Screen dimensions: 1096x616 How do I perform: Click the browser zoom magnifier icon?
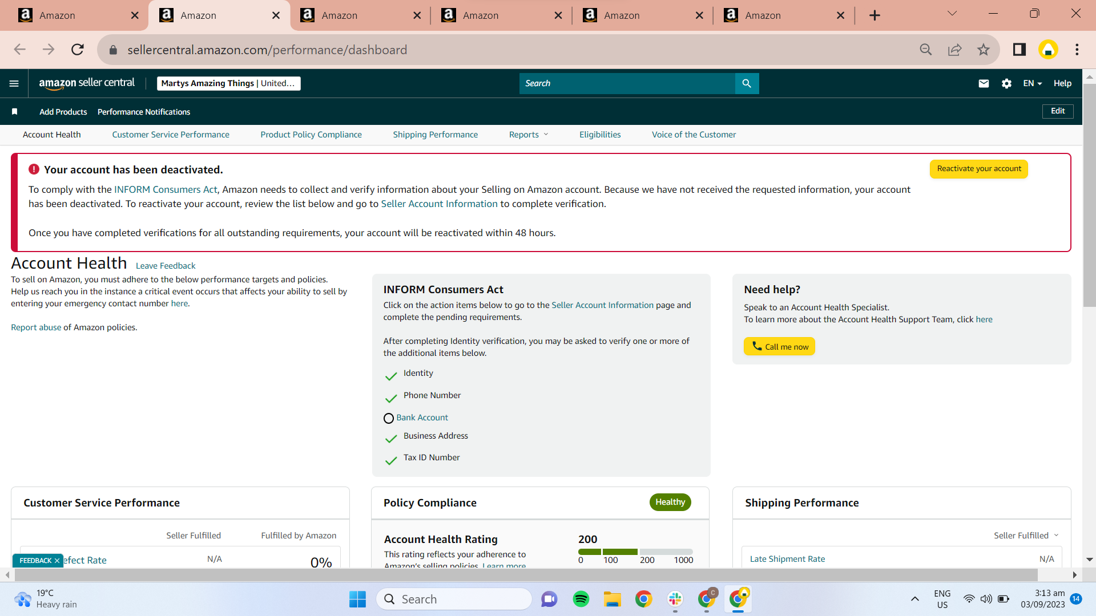926,50
